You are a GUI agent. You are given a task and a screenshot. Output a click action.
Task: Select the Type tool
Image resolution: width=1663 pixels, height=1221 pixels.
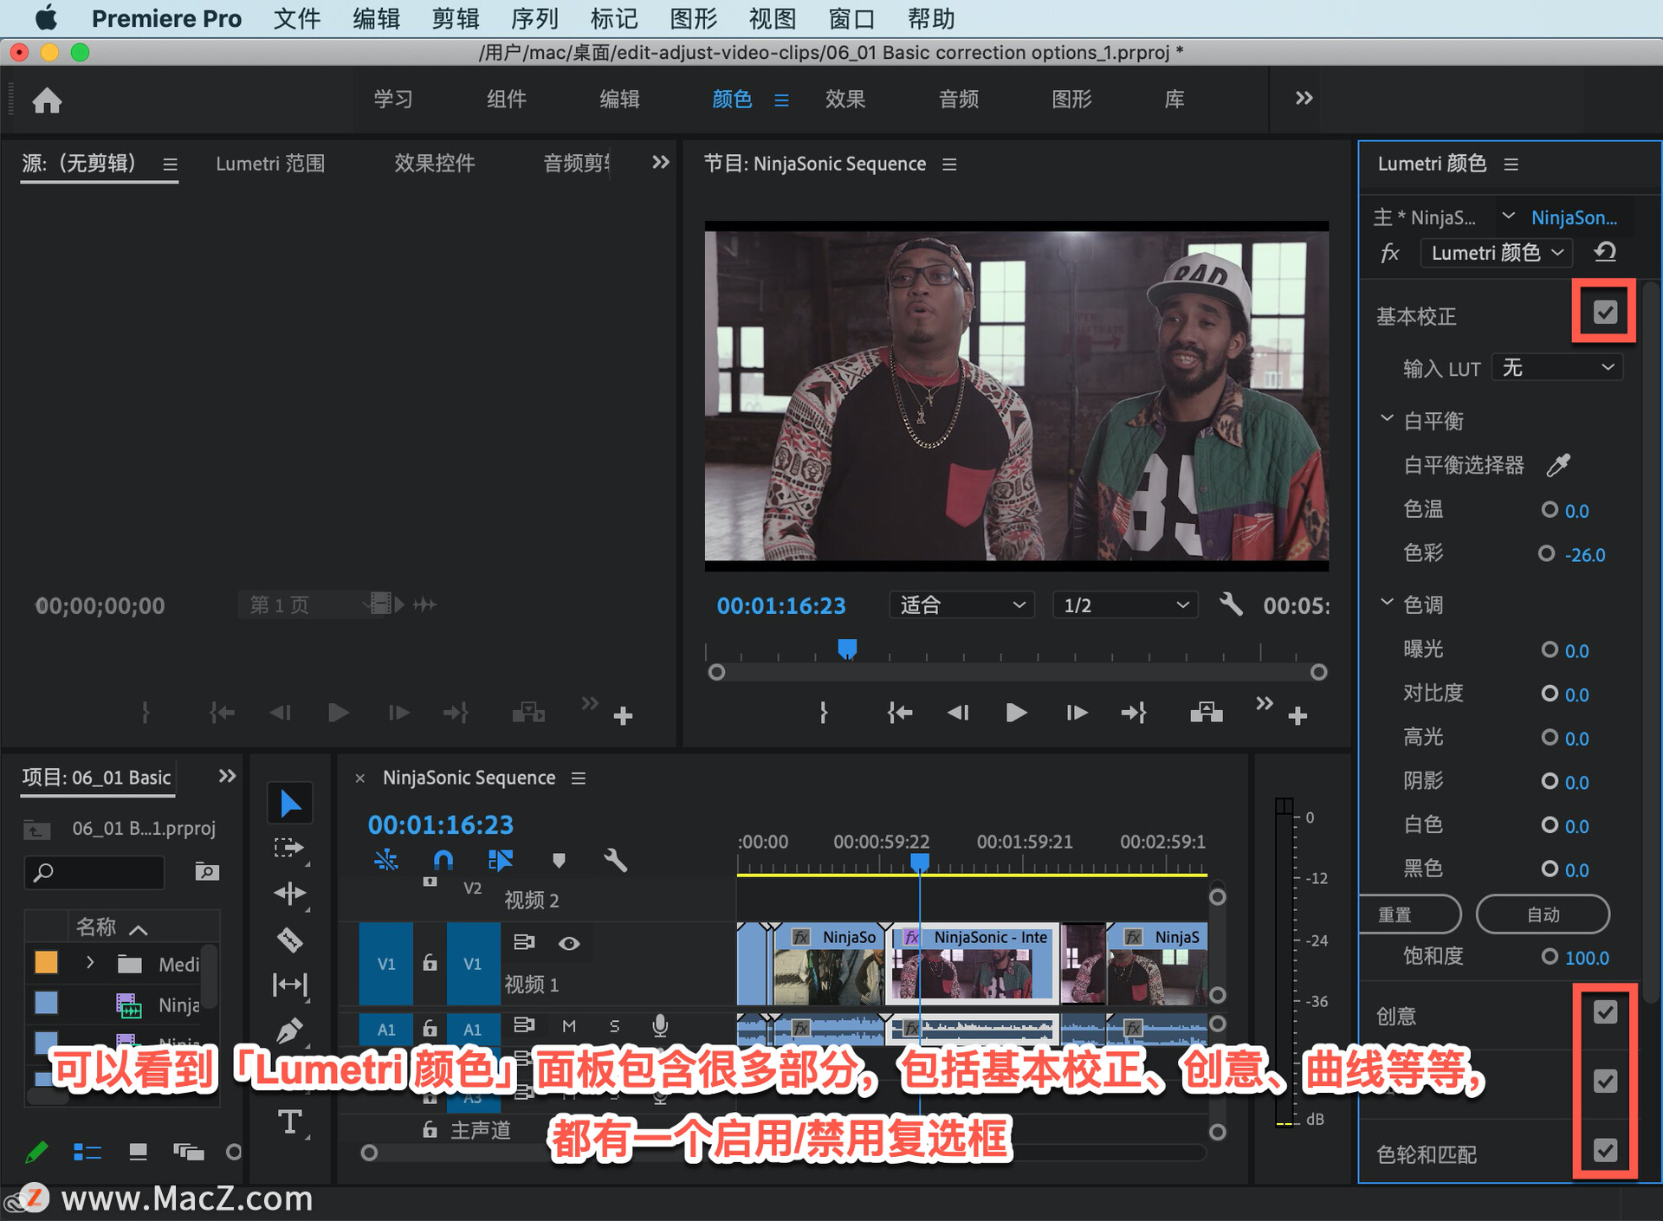click(x=289, y=1122)
